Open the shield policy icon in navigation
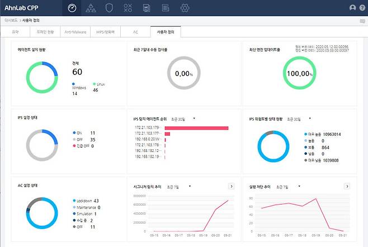Viewport: 368px width, 247px height. (109, 8)
